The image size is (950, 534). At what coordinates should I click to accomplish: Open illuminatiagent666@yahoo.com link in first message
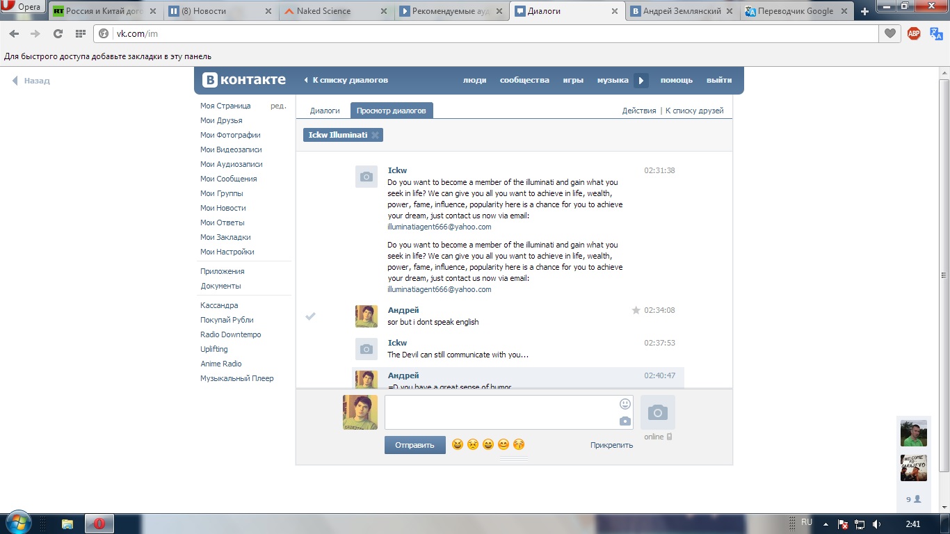click(440, 227)
